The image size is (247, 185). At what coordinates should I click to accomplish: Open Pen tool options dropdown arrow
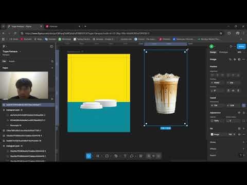[120, 156]
